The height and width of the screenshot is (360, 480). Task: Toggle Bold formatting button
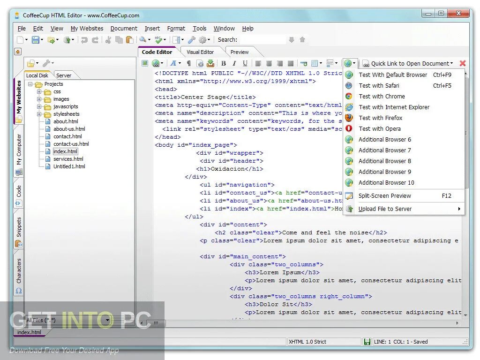(x=224, y=63)
